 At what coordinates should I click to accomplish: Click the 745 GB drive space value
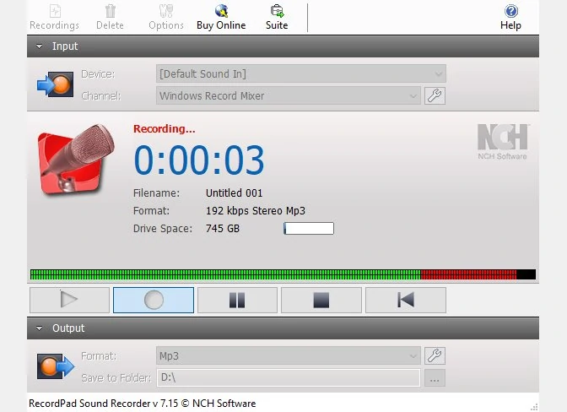223,229
